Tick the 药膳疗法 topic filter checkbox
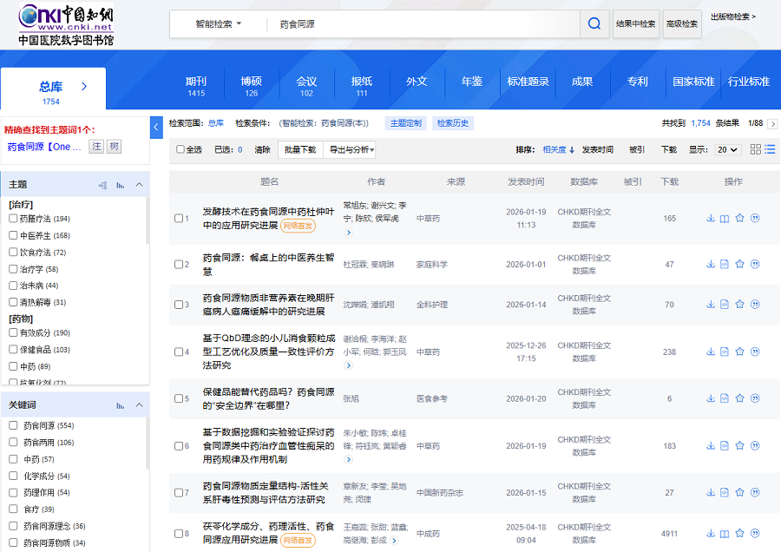Viewport: 781px width, 552px height. [x=13, y=219]
